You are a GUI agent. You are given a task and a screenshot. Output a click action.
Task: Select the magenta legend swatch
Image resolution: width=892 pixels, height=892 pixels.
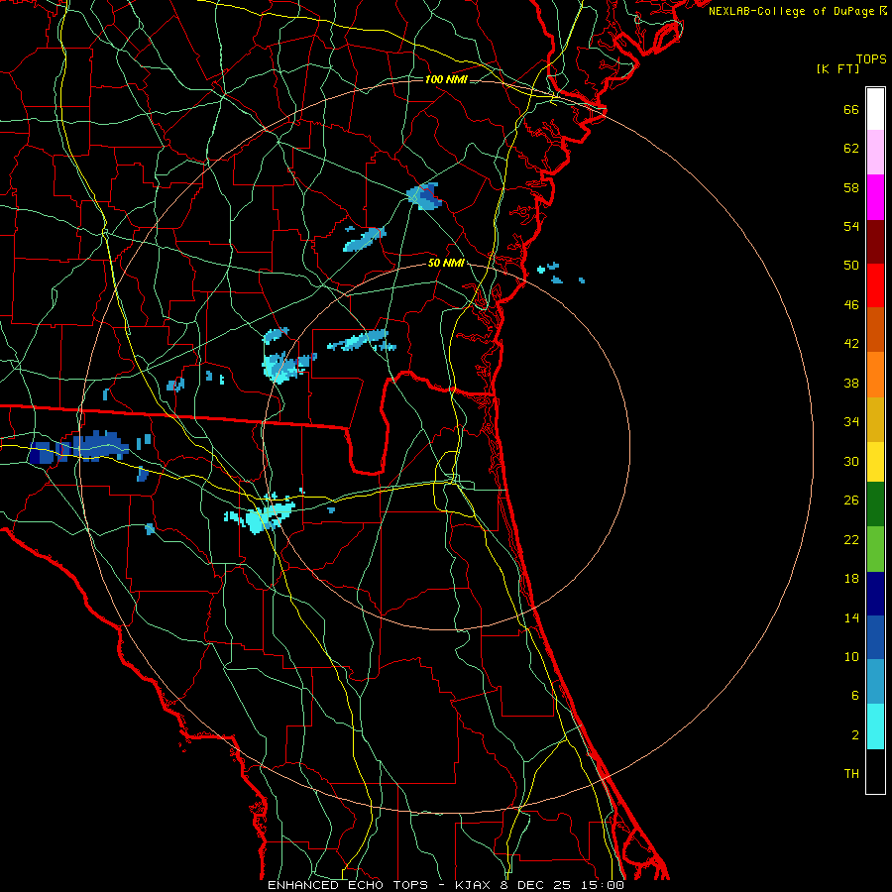click(x=875, y=197)
